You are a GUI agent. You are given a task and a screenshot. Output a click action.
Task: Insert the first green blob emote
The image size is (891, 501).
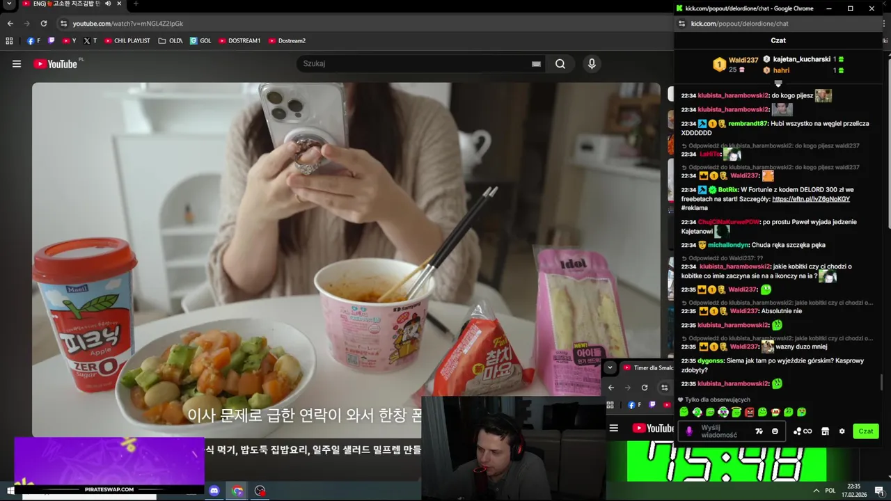point(684,413)
